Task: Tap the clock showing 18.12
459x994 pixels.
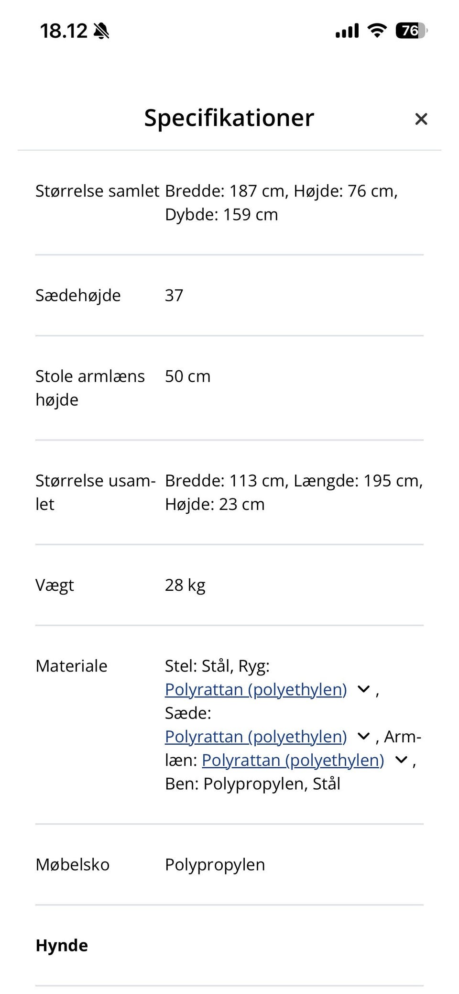Action: coord(63,30)
